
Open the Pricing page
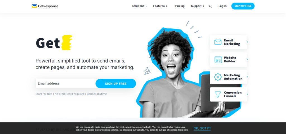pos(180,6)
